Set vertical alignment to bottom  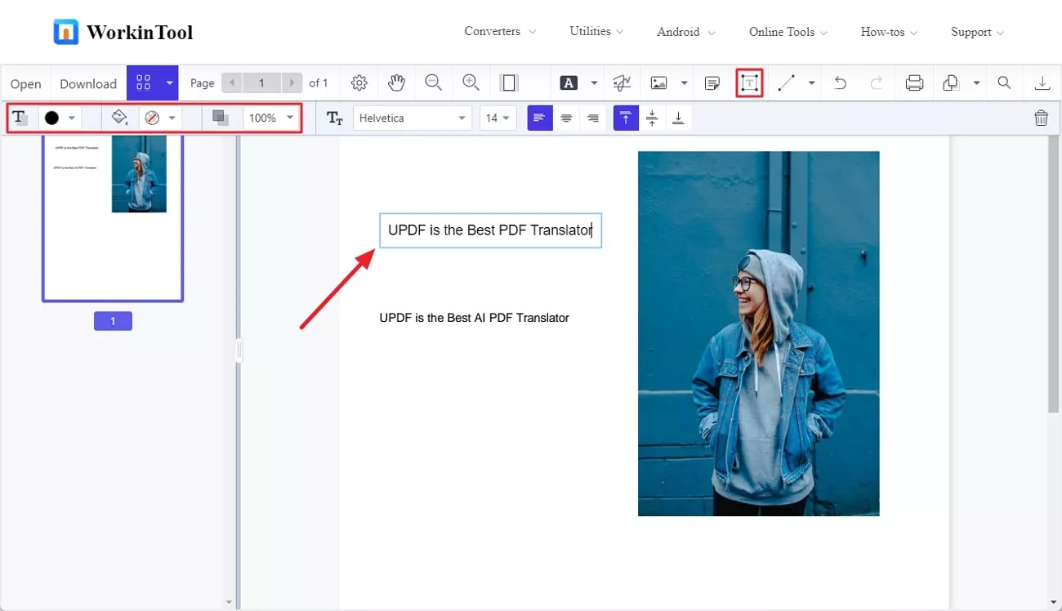(678, 118)
